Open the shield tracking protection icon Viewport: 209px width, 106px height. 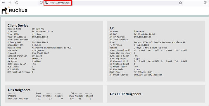click(41, 3)
